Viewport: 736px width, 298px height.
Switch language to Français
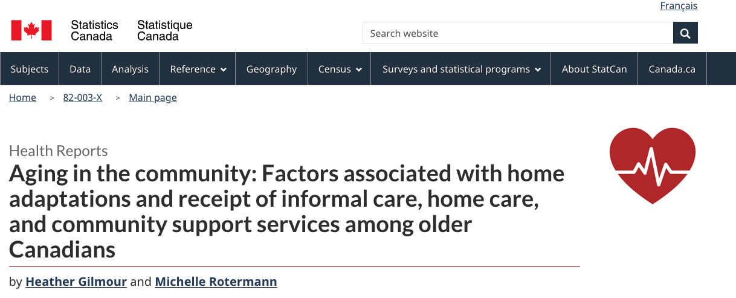coord(679,6)
